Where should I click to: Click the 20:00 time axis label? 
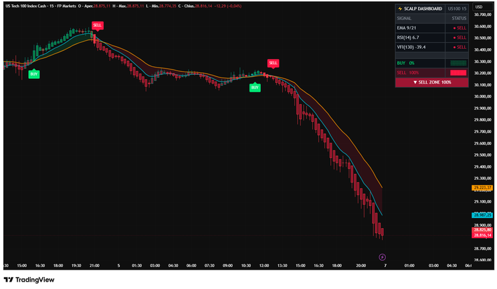click(361, 266)
